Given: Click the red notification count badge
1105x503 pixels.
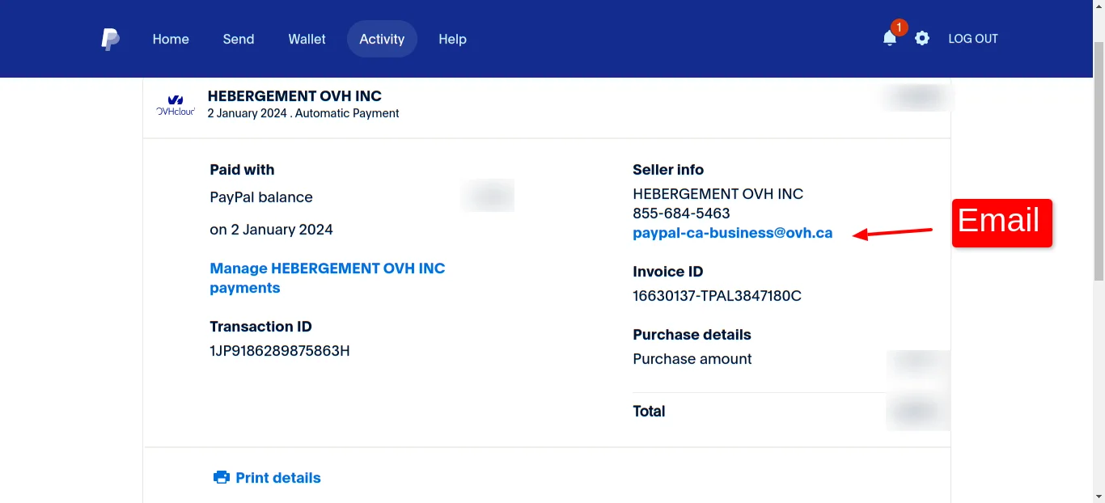Looking at the screenshot, I should (x=898, y=27).
